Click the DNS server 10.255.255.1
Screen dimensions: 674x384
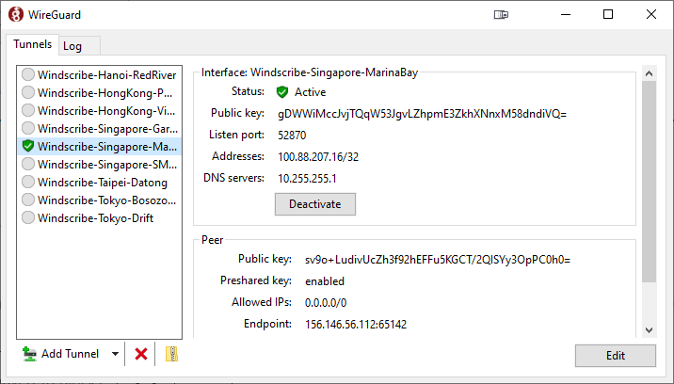pyautogui.click(x=307, y=179)
